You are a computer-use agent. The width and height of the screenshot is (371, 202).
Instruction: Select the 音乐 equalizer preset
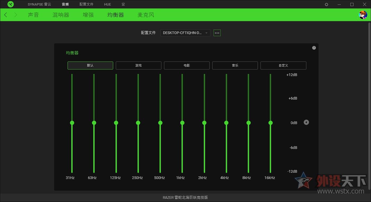point(235,65)
